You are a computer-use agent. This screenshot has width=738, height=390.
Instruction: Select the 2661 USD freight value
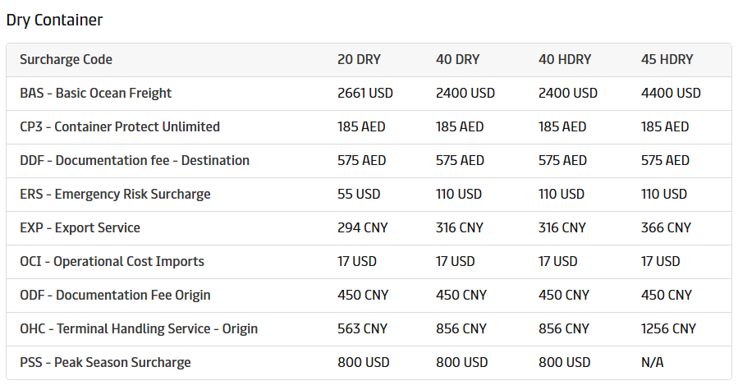click(365, 94)
